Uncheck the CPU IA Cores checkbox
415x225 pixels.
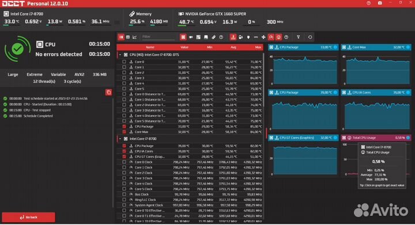[124, 151]
